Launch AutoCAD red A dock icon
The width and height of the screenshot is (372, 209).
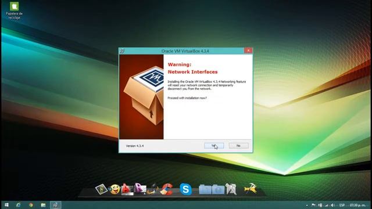(x=127, y=190)
